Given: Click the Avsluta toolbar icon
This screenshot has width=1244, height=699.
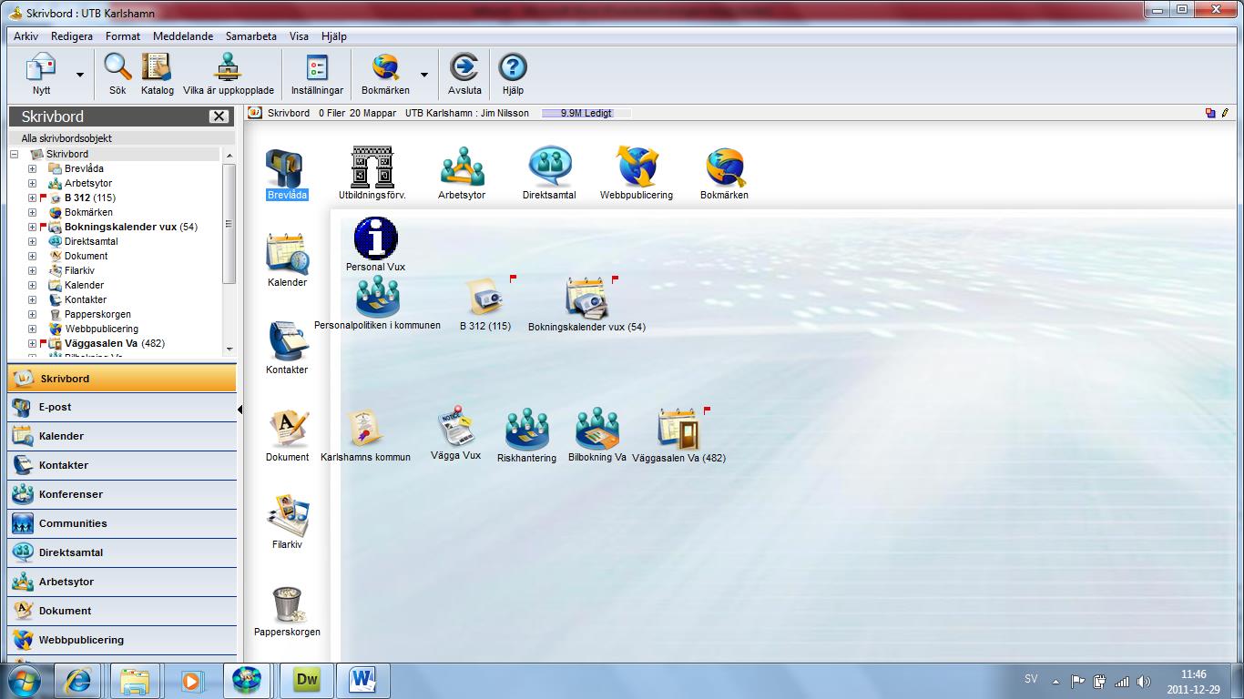Looking at the screenshot, I should tap(464, 73).
